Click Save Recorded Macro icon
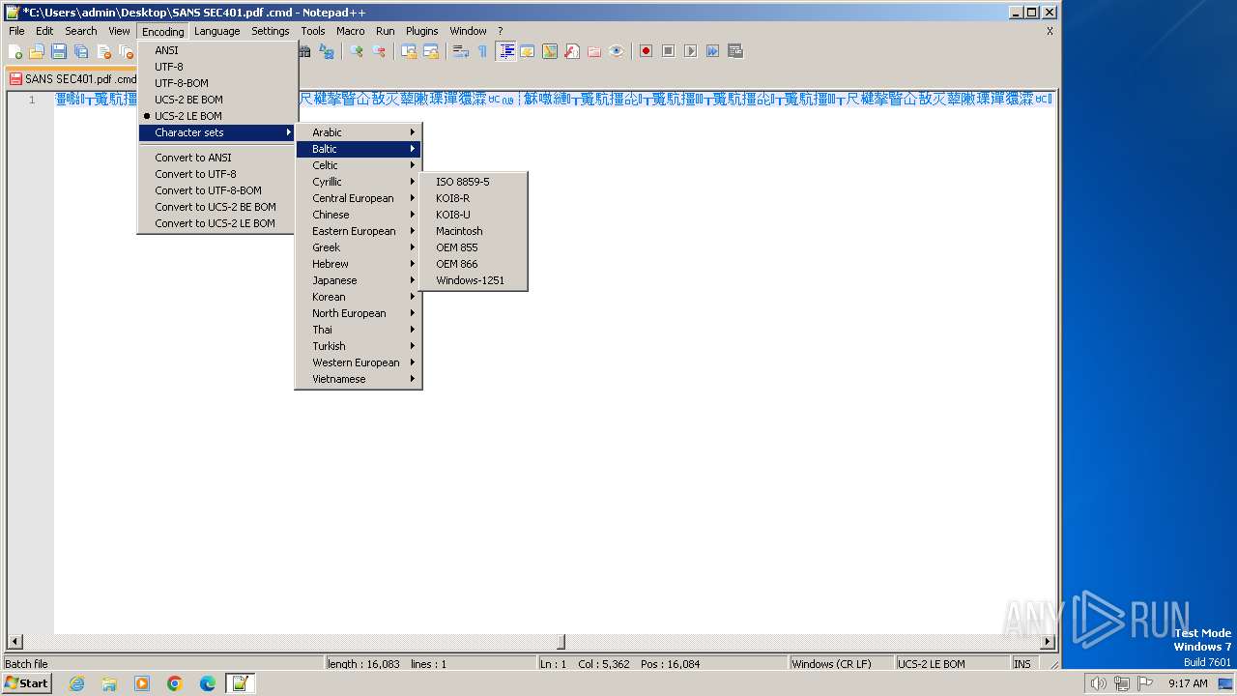This screenshot has height=696, width=1237. [x=735, y=51]
